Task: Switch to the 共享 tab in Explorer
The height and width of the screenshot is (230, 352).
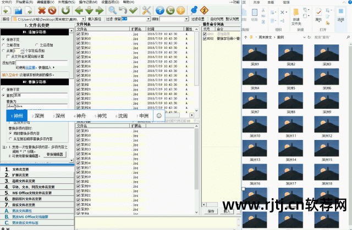Action: (x=257, y=2)
